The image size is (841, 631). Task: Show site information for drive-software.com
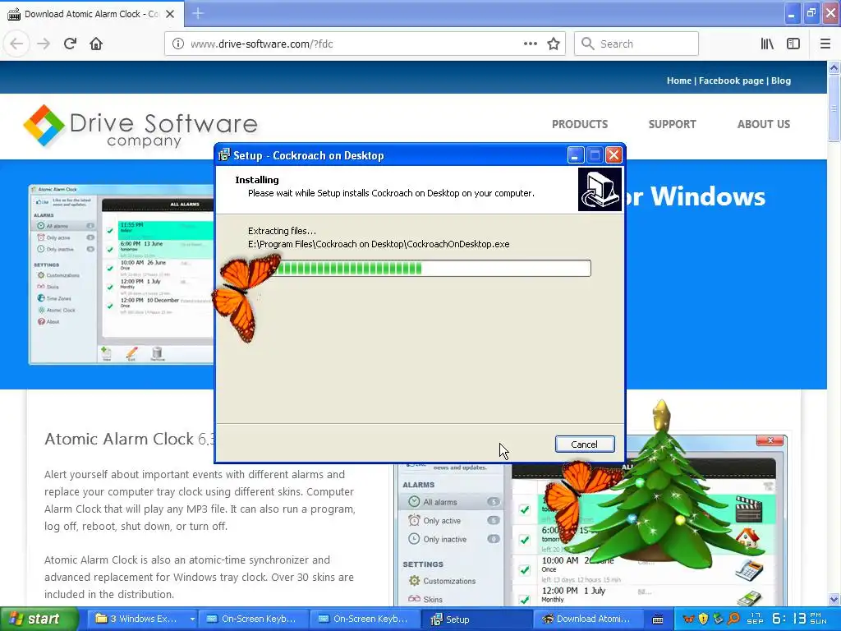pos(178,44)
